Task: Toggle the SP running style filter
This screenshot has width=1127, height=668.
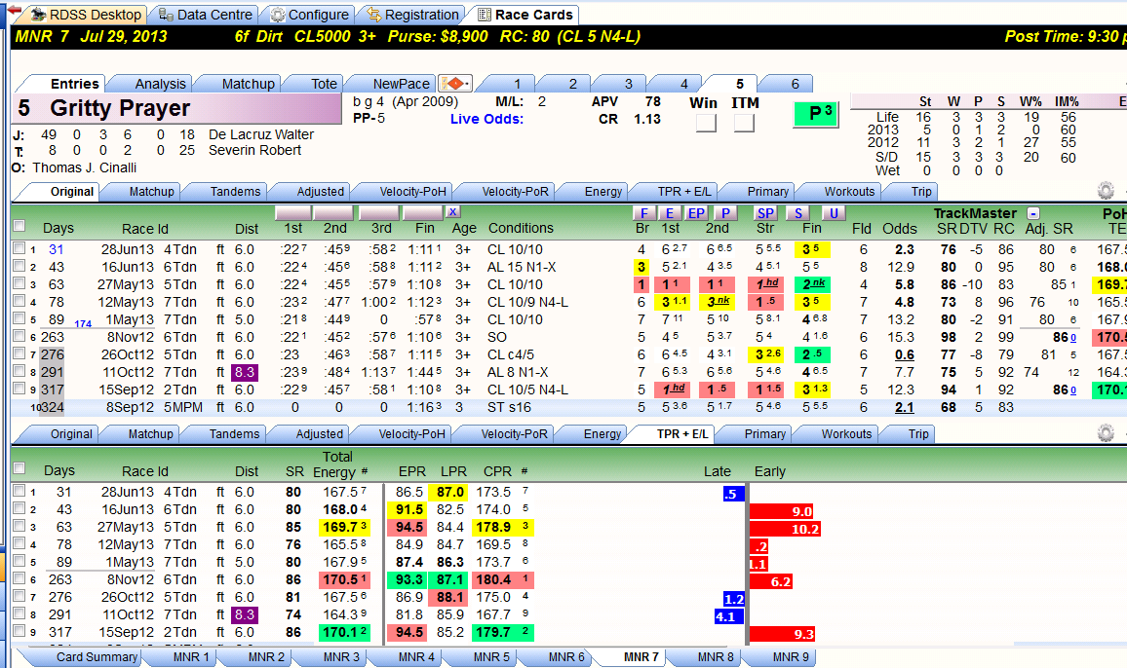Action: pyautogui.click(x=765, y=213)
